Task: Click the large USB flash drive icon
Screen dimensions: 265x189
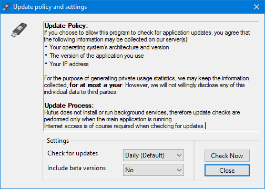Action: tap(19, 30)
